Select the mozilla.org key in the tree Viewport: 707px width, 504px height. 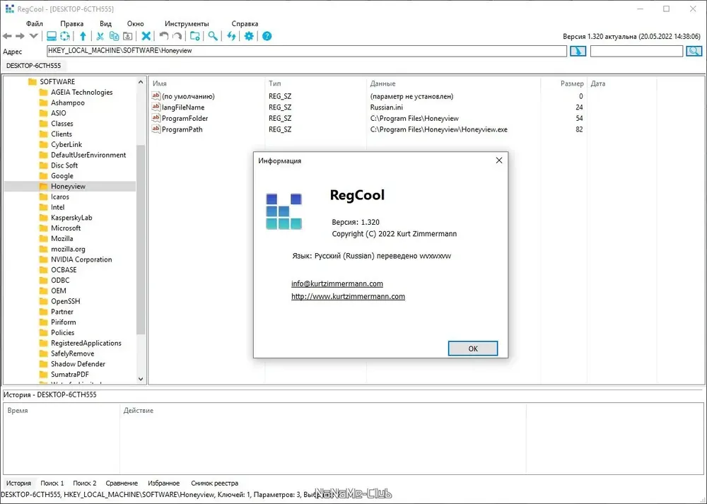tap(68, 249)
